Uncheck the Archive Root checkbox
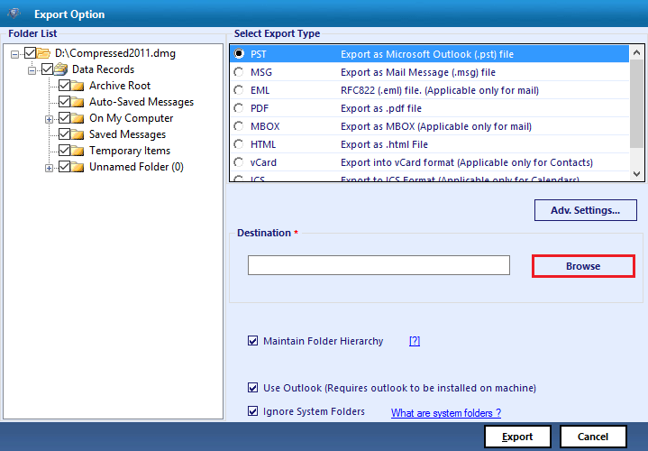Viewport: 648px width, 451px height. (64, 85)
